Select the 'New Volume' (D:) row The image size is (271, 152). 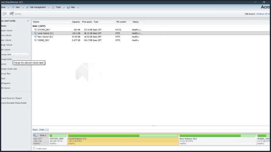point(151,37)
